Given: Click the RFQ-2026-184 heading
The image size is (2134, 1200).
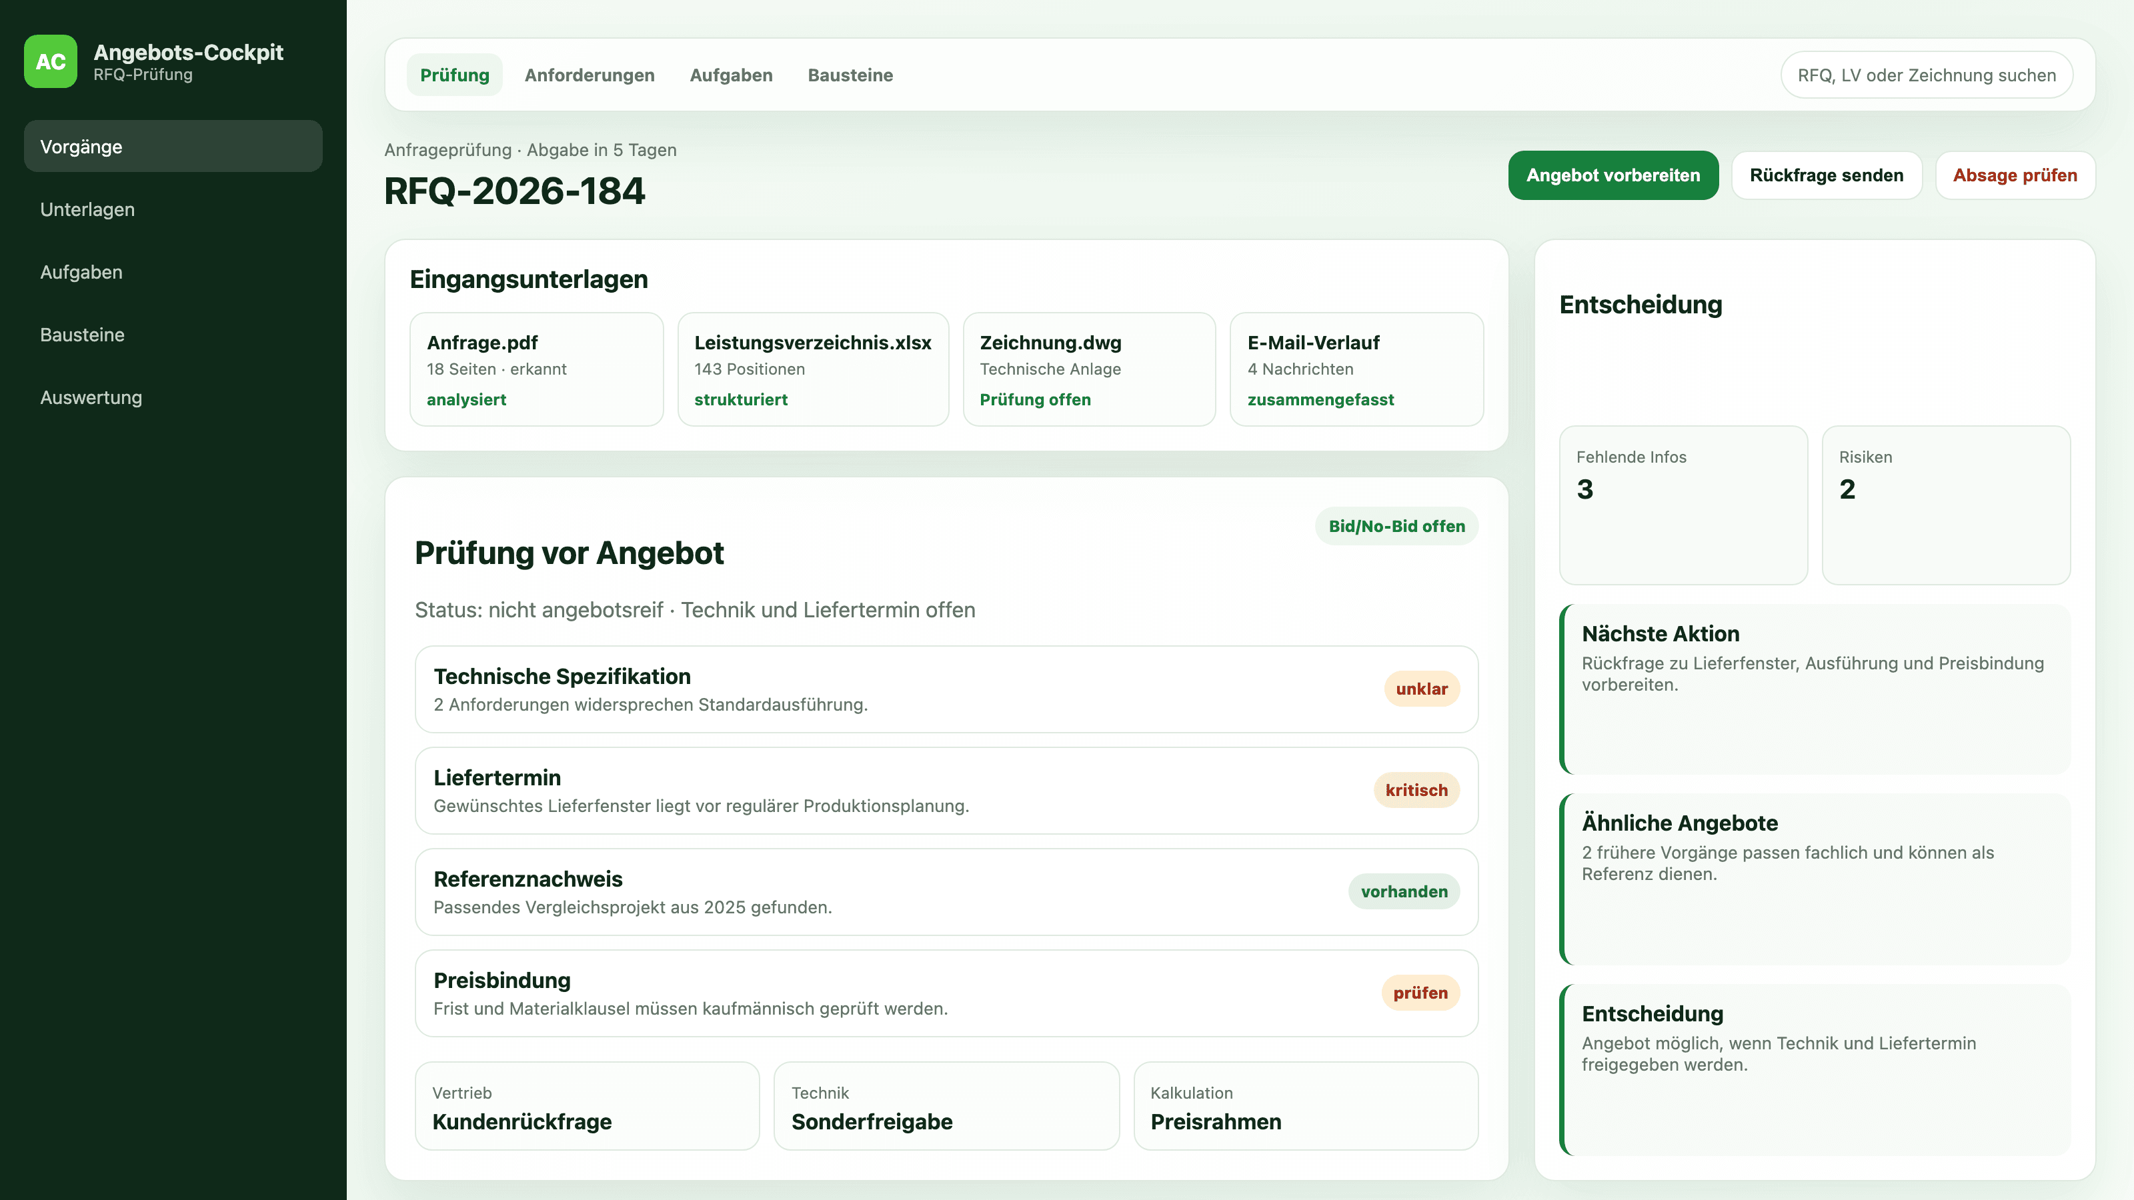Looking at the screenshot, I should pos(513,191).
